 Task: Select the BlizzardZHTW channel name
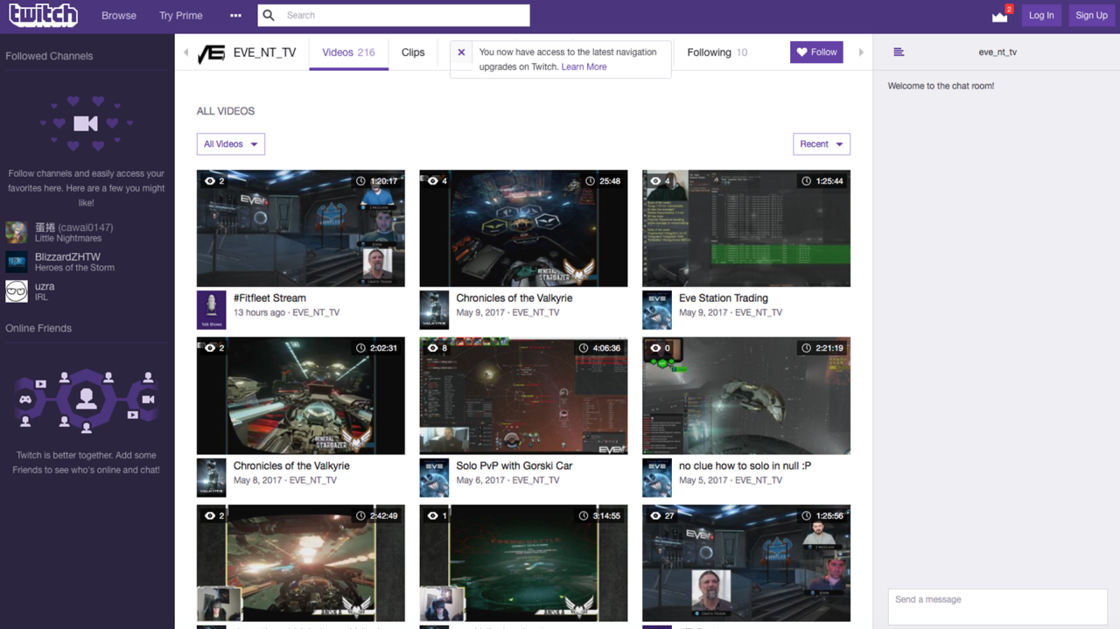pyautogui.click(x=67, y=257)
